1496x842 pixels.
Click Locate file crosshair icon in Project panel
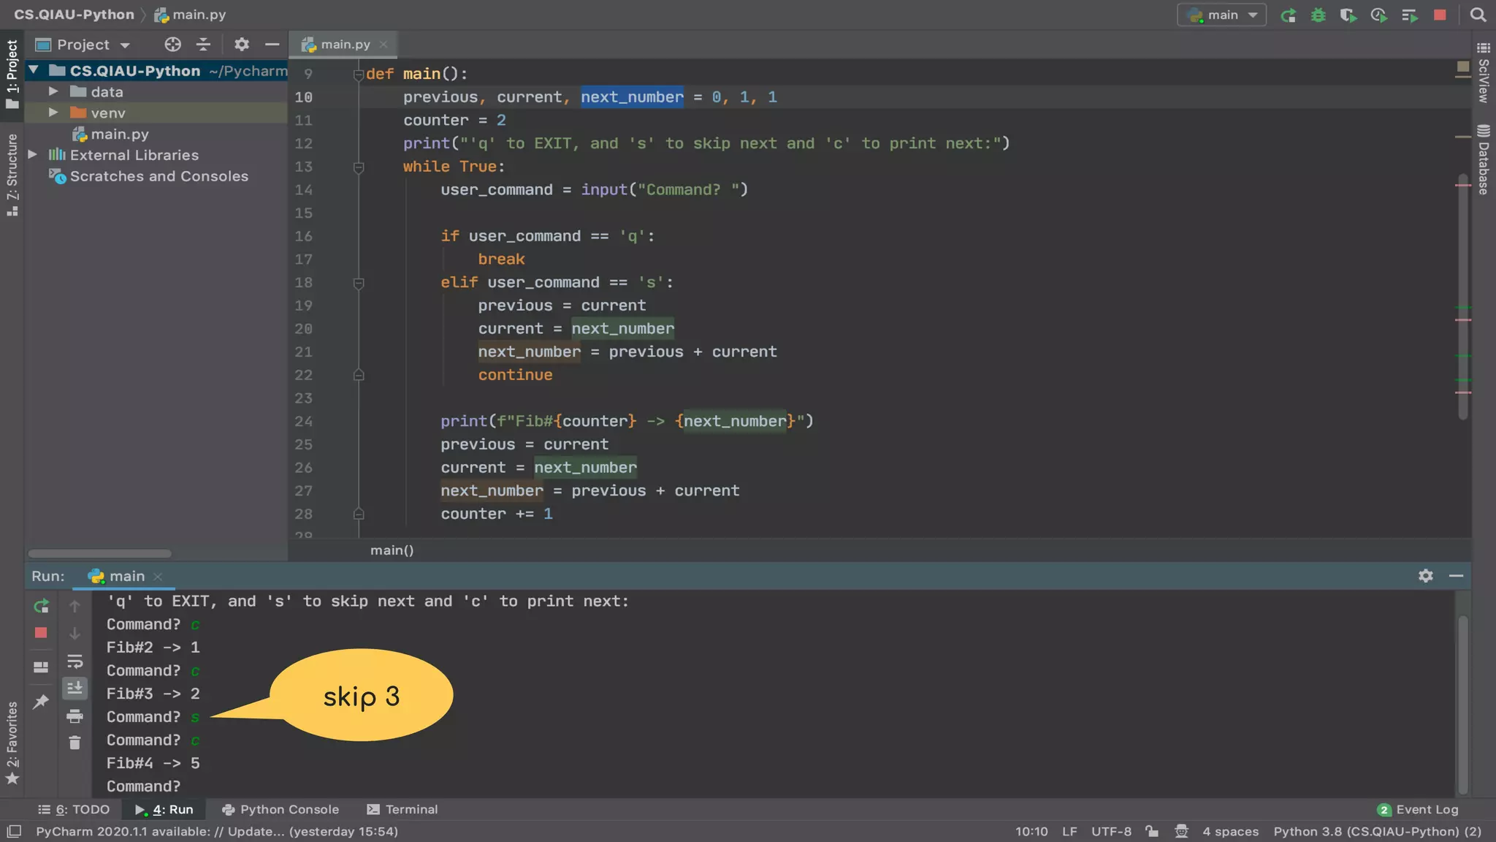coord(172,45)
